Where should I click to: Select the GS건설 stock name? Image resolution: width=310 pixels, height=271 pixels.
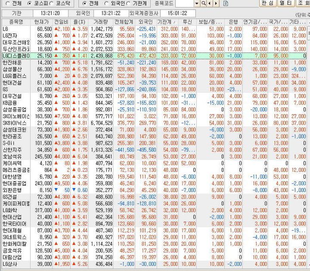pyautogui.click(x=9, y=197)
